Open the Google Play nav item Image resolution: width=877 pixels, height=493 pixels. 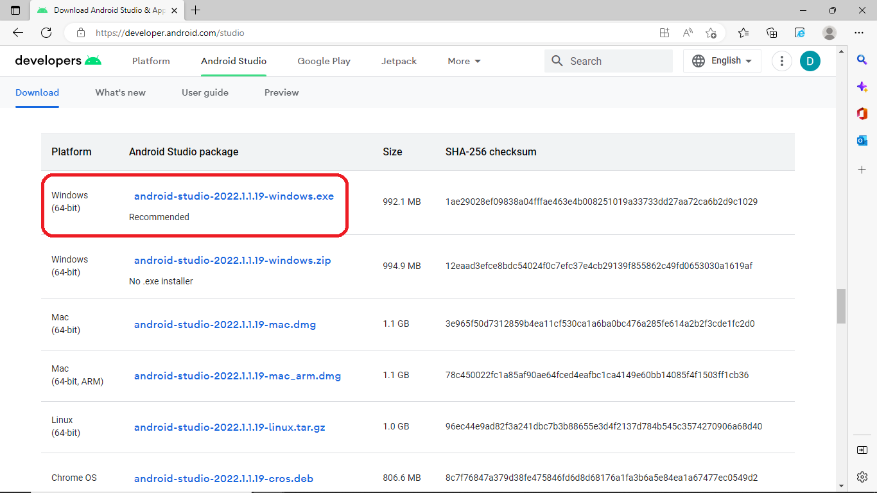324,61
